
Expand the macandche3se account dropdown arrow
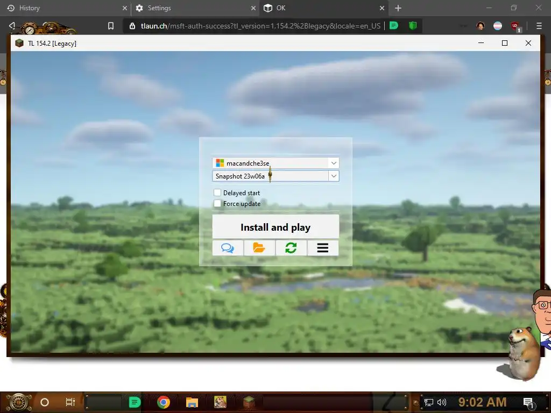point(334,163)
